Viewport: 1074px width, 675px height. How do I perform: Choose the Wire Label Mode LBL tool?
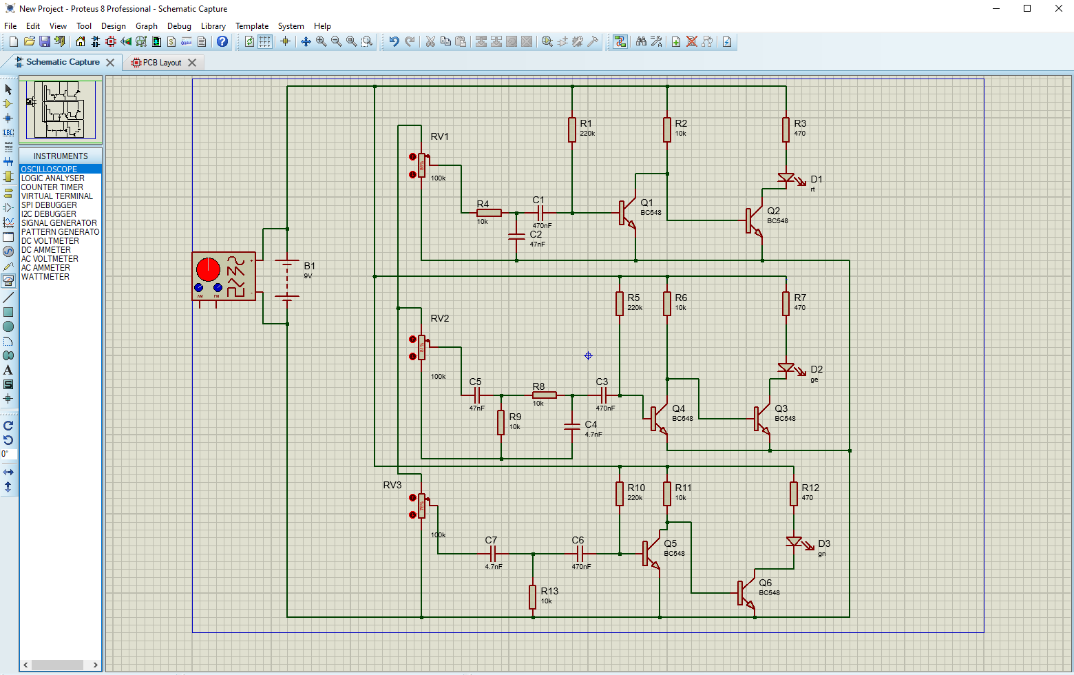[8, 133]
